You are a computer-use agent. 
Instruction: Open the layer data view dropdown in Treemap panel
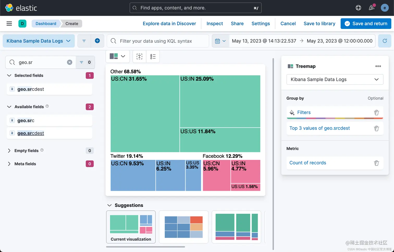pos(335,79)
